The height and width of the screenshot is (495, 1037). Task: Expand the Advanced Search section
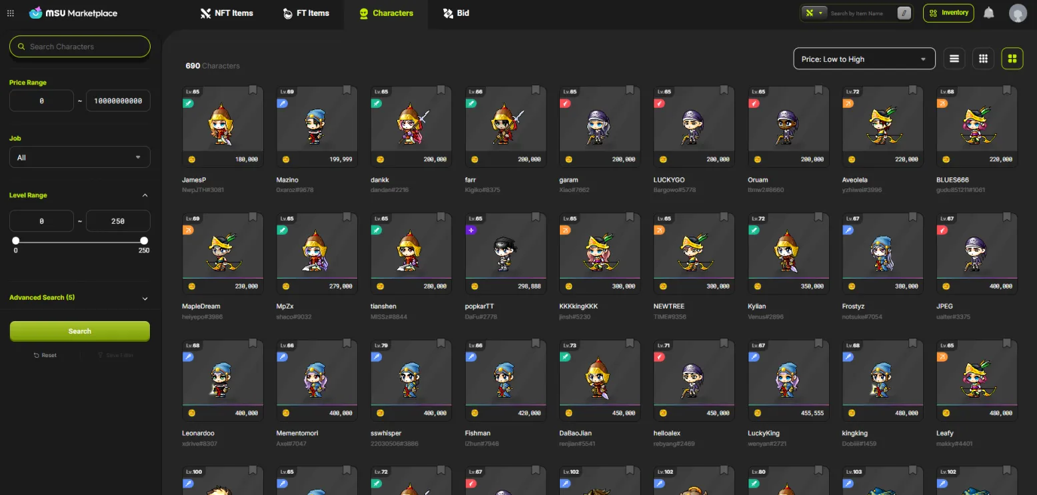click(x=145, y=298)
